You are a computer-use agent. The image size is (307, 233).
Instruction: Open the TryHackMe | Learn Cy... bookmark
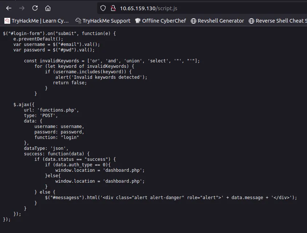tap(37, 21)
